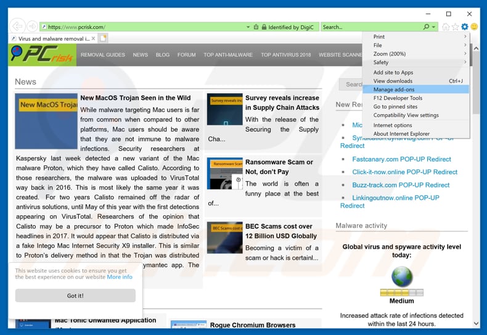Image resolution: width=487 pixels, height=335 pixels.
Task: Open Favorites star icon
Action: point(455,27)
